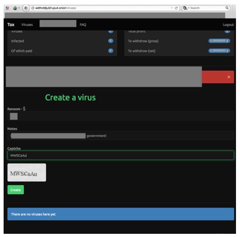Click the To withdraw (net) amount badge

[219, 51]
